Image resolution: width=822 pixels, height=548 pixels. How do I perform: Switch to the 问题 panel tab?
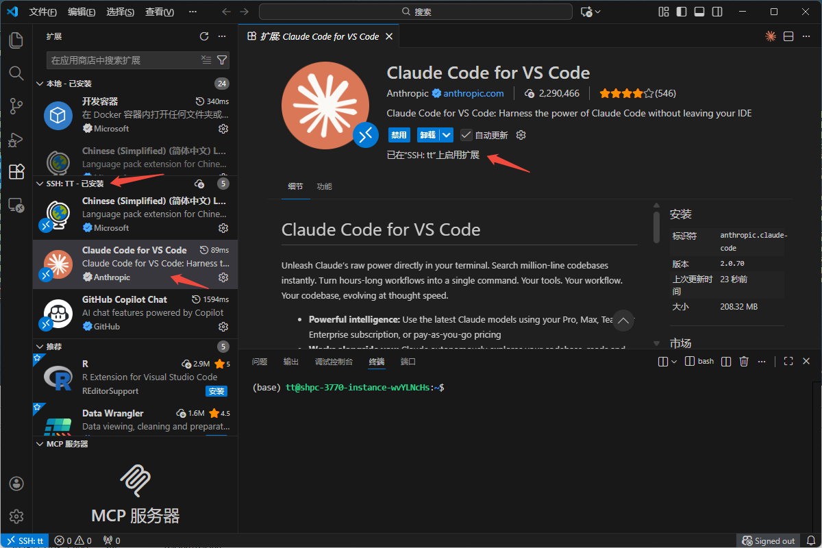point(260,361)
